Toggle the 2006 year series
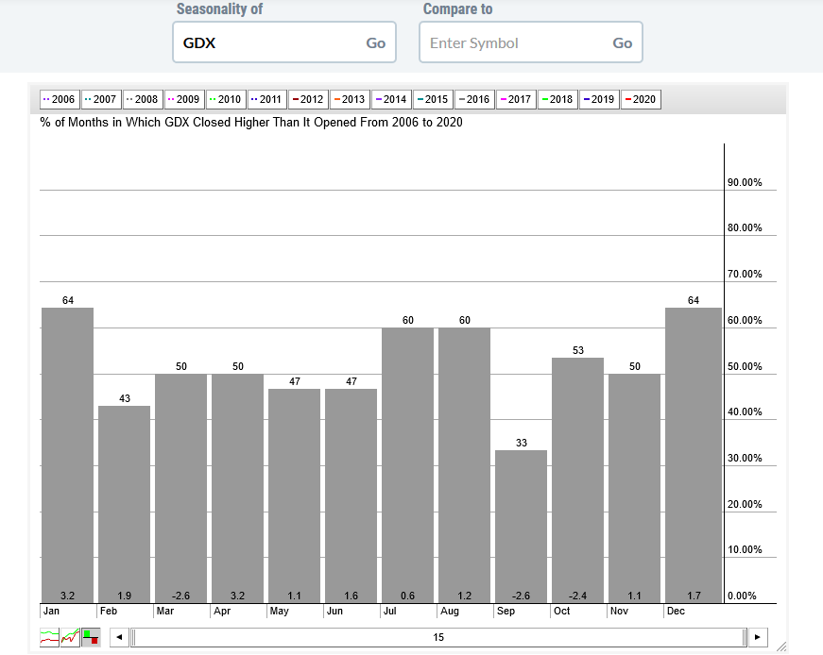 click(x=60, y=99)
